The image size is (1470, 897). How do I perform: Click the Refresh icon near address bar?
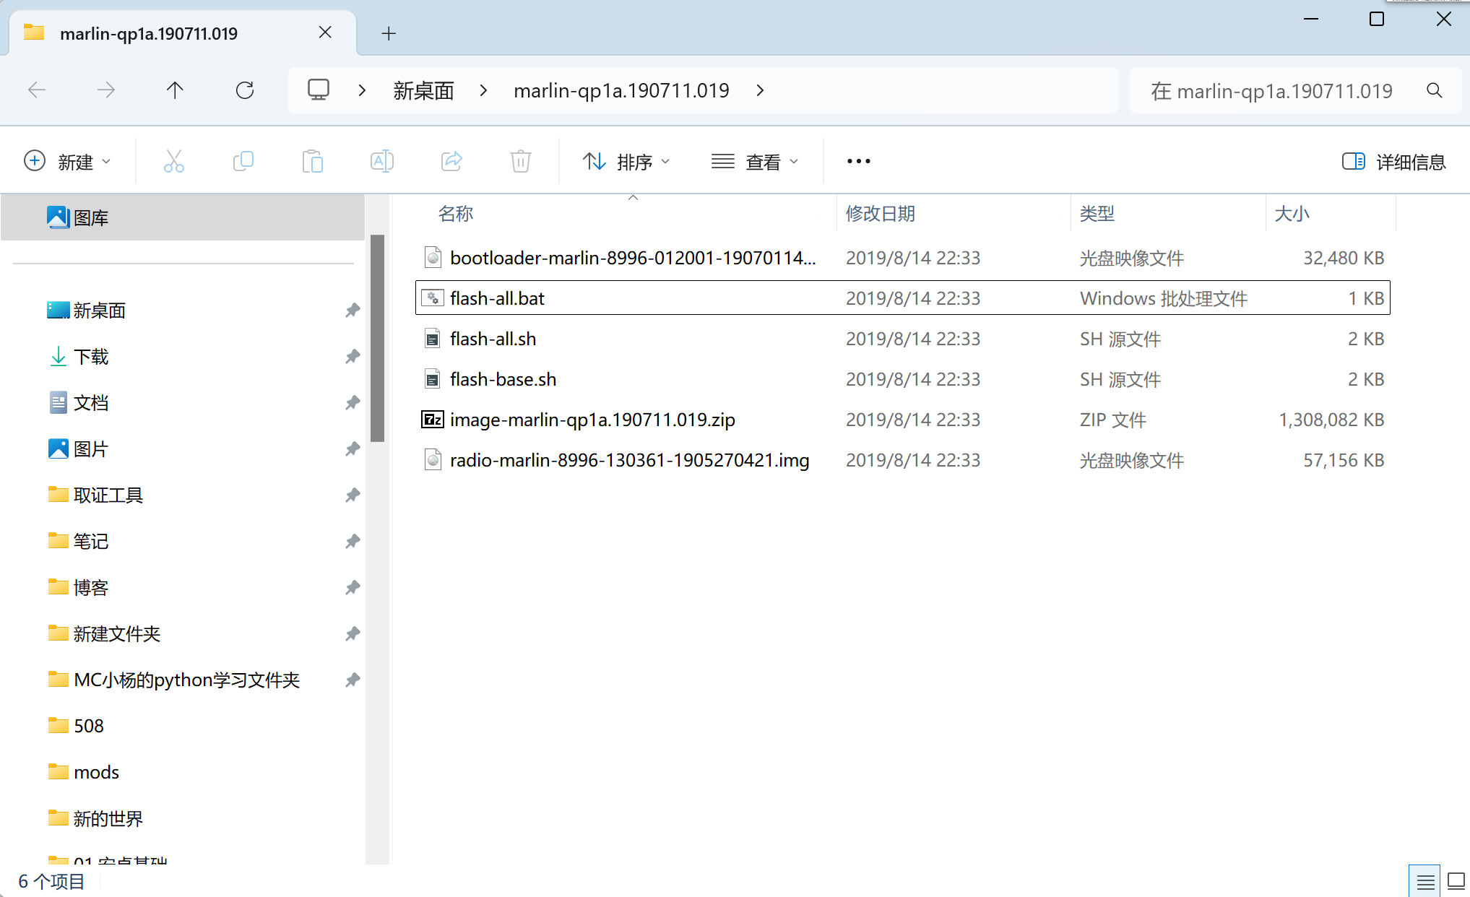pos(245,90)
